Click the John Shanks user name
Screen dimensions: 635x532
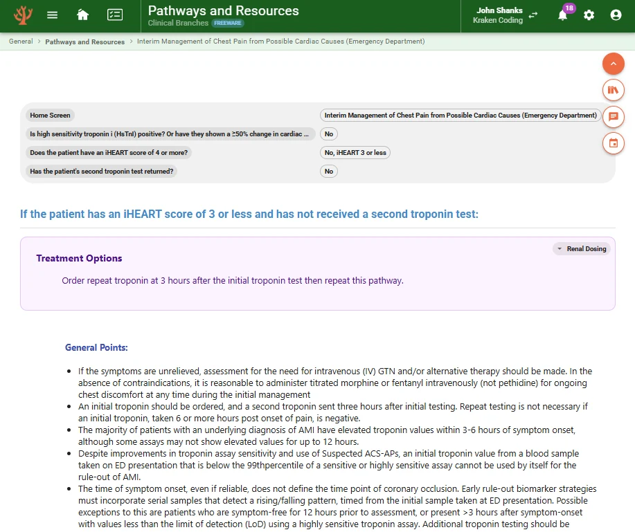499,10
